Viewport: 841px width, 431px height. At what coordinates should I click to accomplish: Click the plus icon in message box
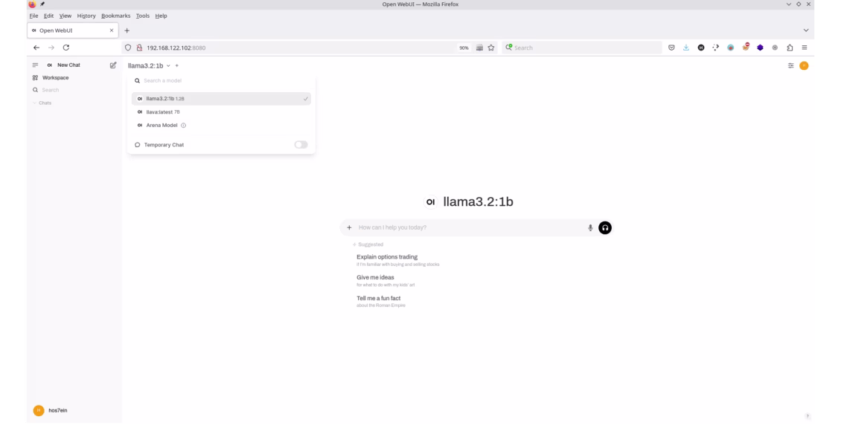tap(349, 228)
